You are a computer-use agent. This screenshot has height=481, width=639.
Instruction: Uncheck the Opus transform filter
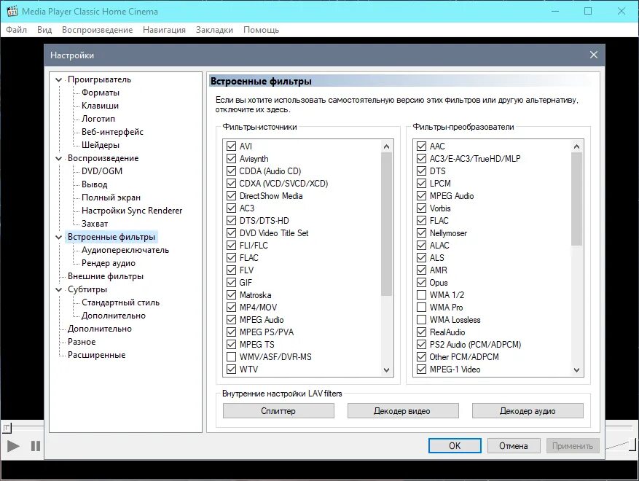pyautogui.click(x=421, y=283)
